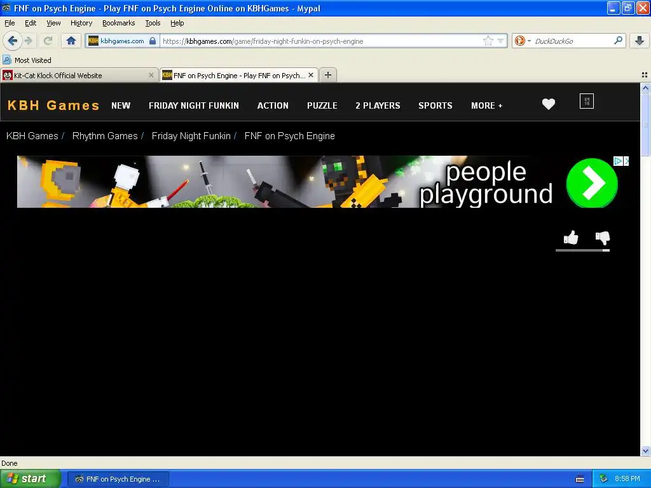Open the PUZZLE games category
Image resolution: width=651 pixels, height=488 pixels.
322,105
